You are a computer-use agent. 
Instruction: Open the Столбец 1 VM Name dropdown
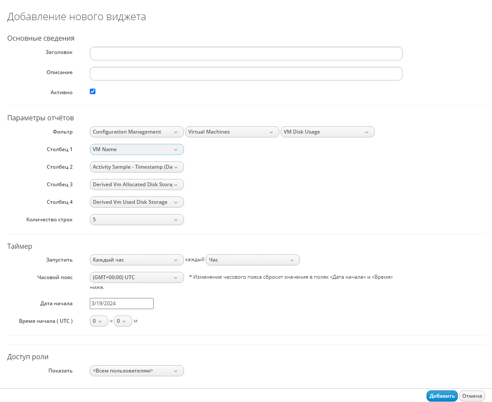pyautogui.click(x=136, y=149)
